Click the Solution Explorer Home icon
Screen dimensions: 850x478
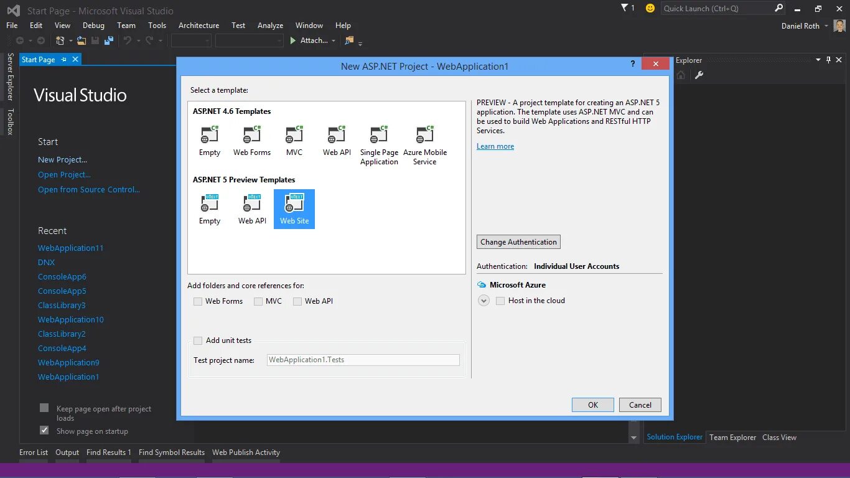tap(681, 75)
